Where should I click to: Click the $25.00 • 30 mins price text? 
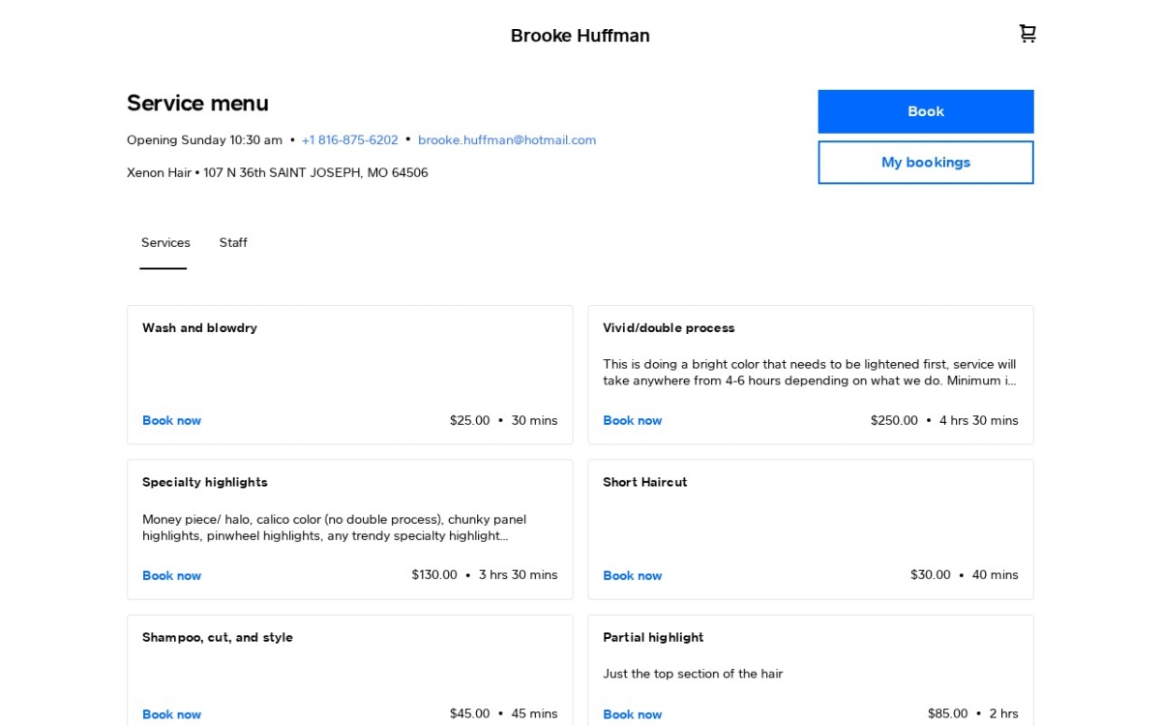point(503,420)
